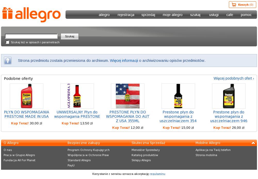Go to 'rejestracja' in the navigation bar
258x179 pixels.
(126, 15)
